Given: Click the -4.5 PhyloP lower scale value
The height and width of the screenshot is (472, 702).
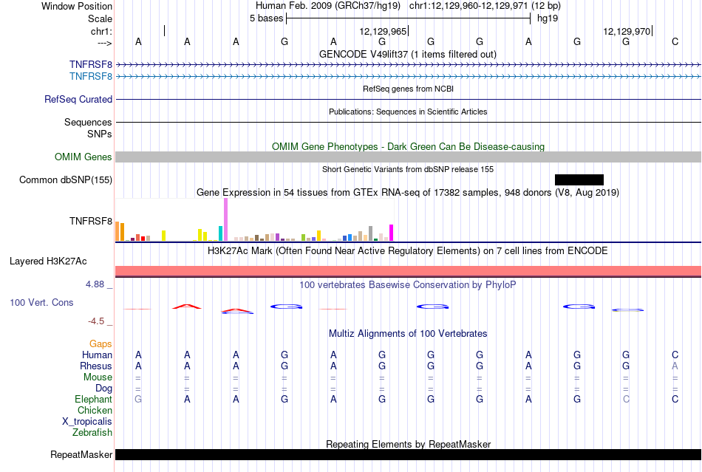Looking at the screenshot, I should 96,321.
